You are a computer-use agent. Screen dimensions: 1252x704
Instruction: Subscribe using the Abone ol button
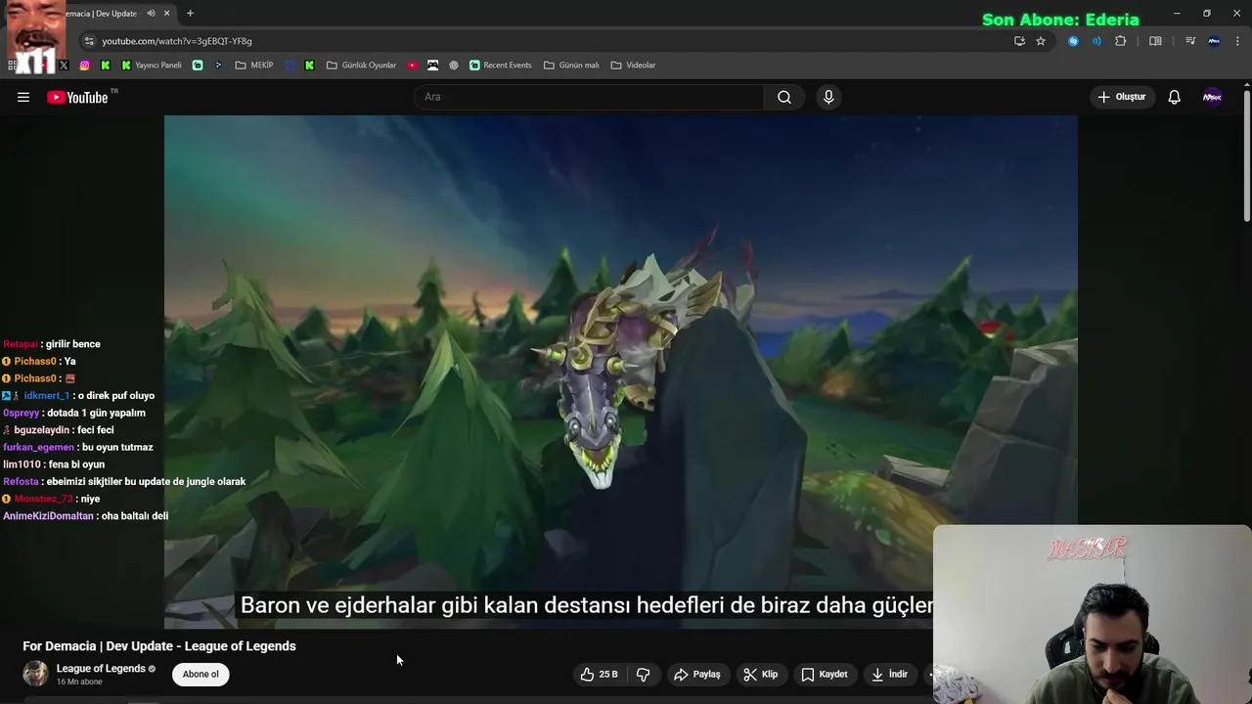tap(201, 674)
